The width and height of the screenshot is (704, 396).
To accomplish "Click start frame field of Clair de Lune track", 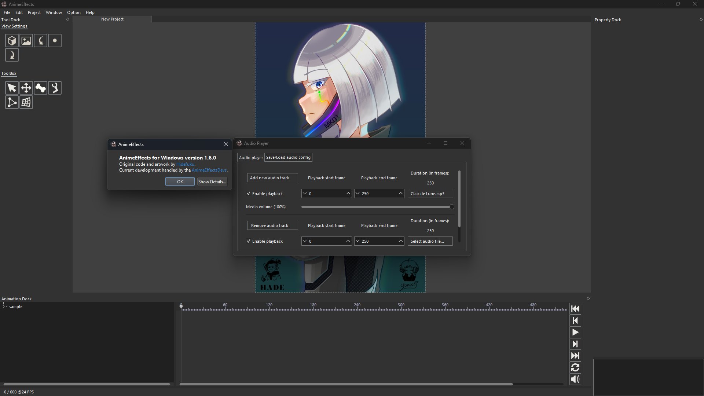I will coord(326,194).
